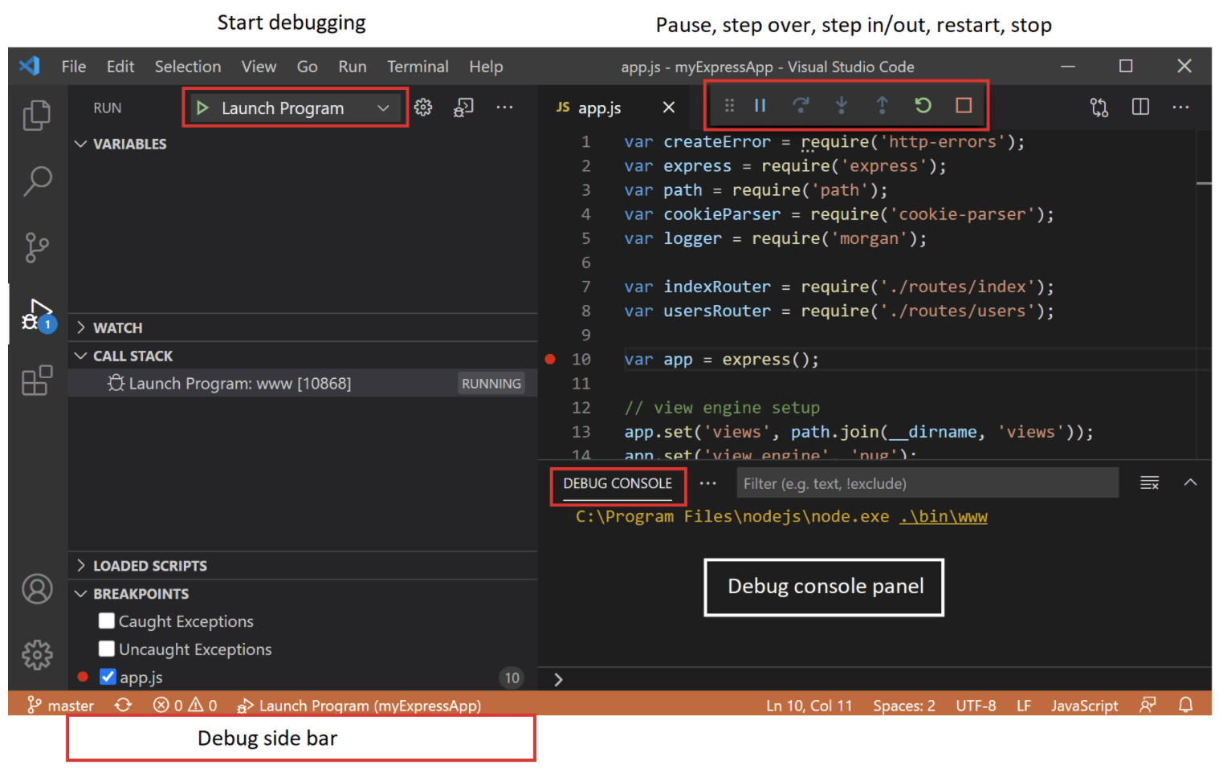Open the Explorer view in activity bar

[37, 116]
